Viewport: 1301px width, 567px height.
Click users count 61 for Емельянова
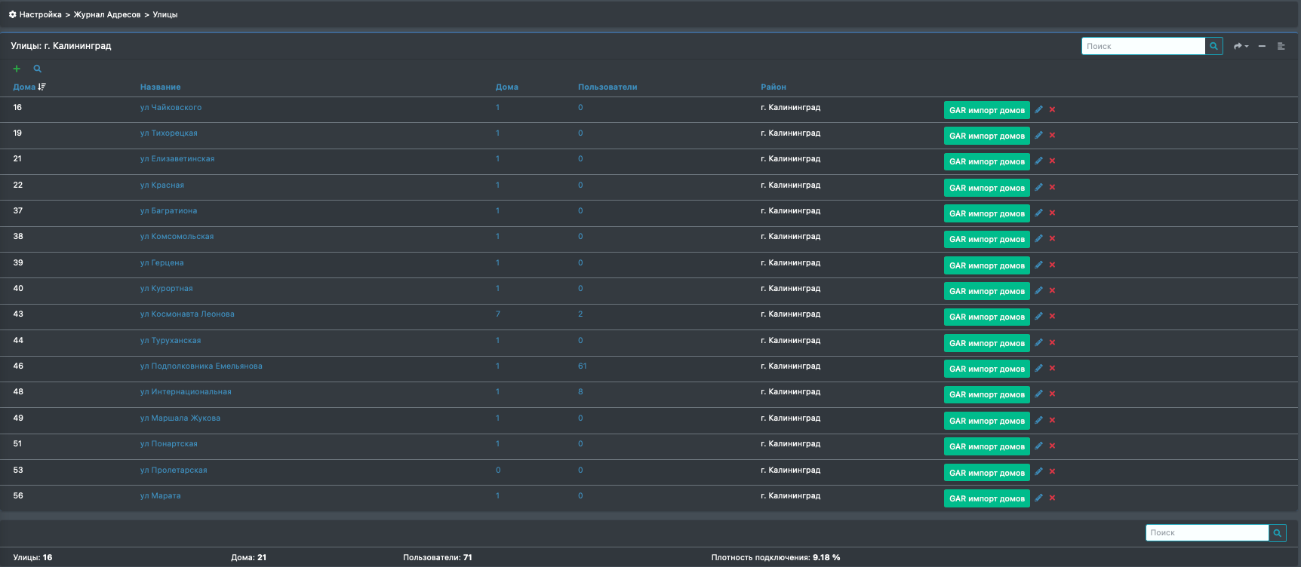tap(583, 366)
